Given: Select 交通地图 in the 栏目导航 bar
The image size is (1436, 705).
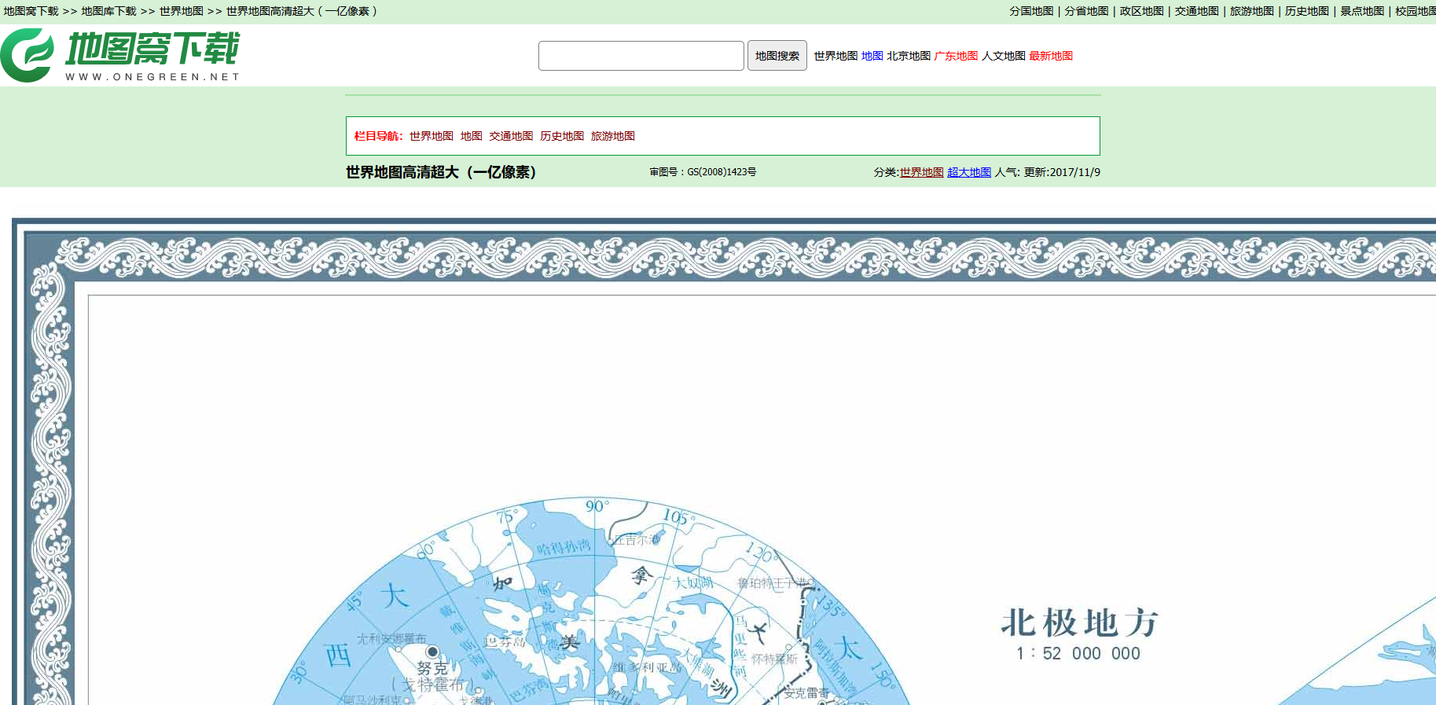Looking at the screenshot, I should point(511,136).
